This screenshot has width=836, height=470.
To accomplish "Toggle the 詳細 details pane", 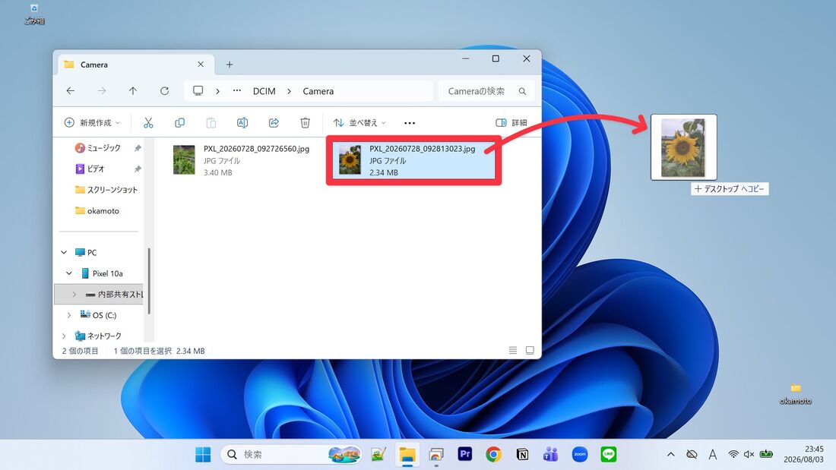I will click(x=511, y=123).
